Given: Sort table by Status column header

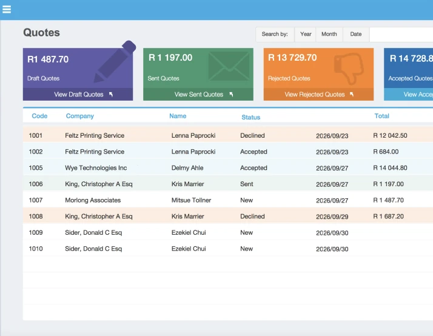Looking at the screenshot, I should point(250,117).
